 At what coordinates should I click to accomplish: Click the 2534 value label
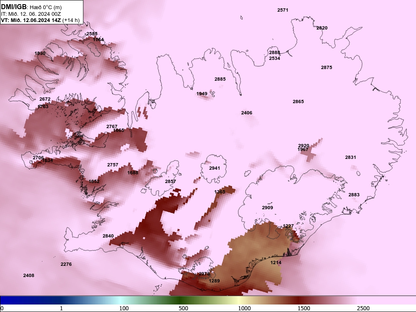tap(275, 58)
